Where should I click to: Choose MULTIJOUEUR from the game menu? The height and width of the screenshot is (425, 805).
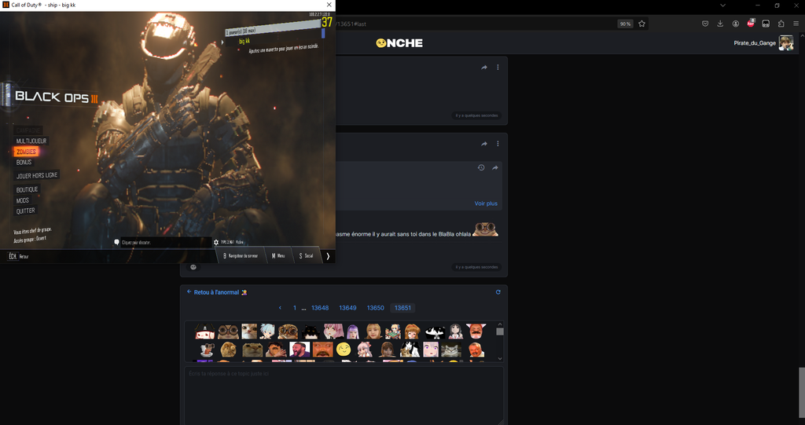(x=31, y=141)
